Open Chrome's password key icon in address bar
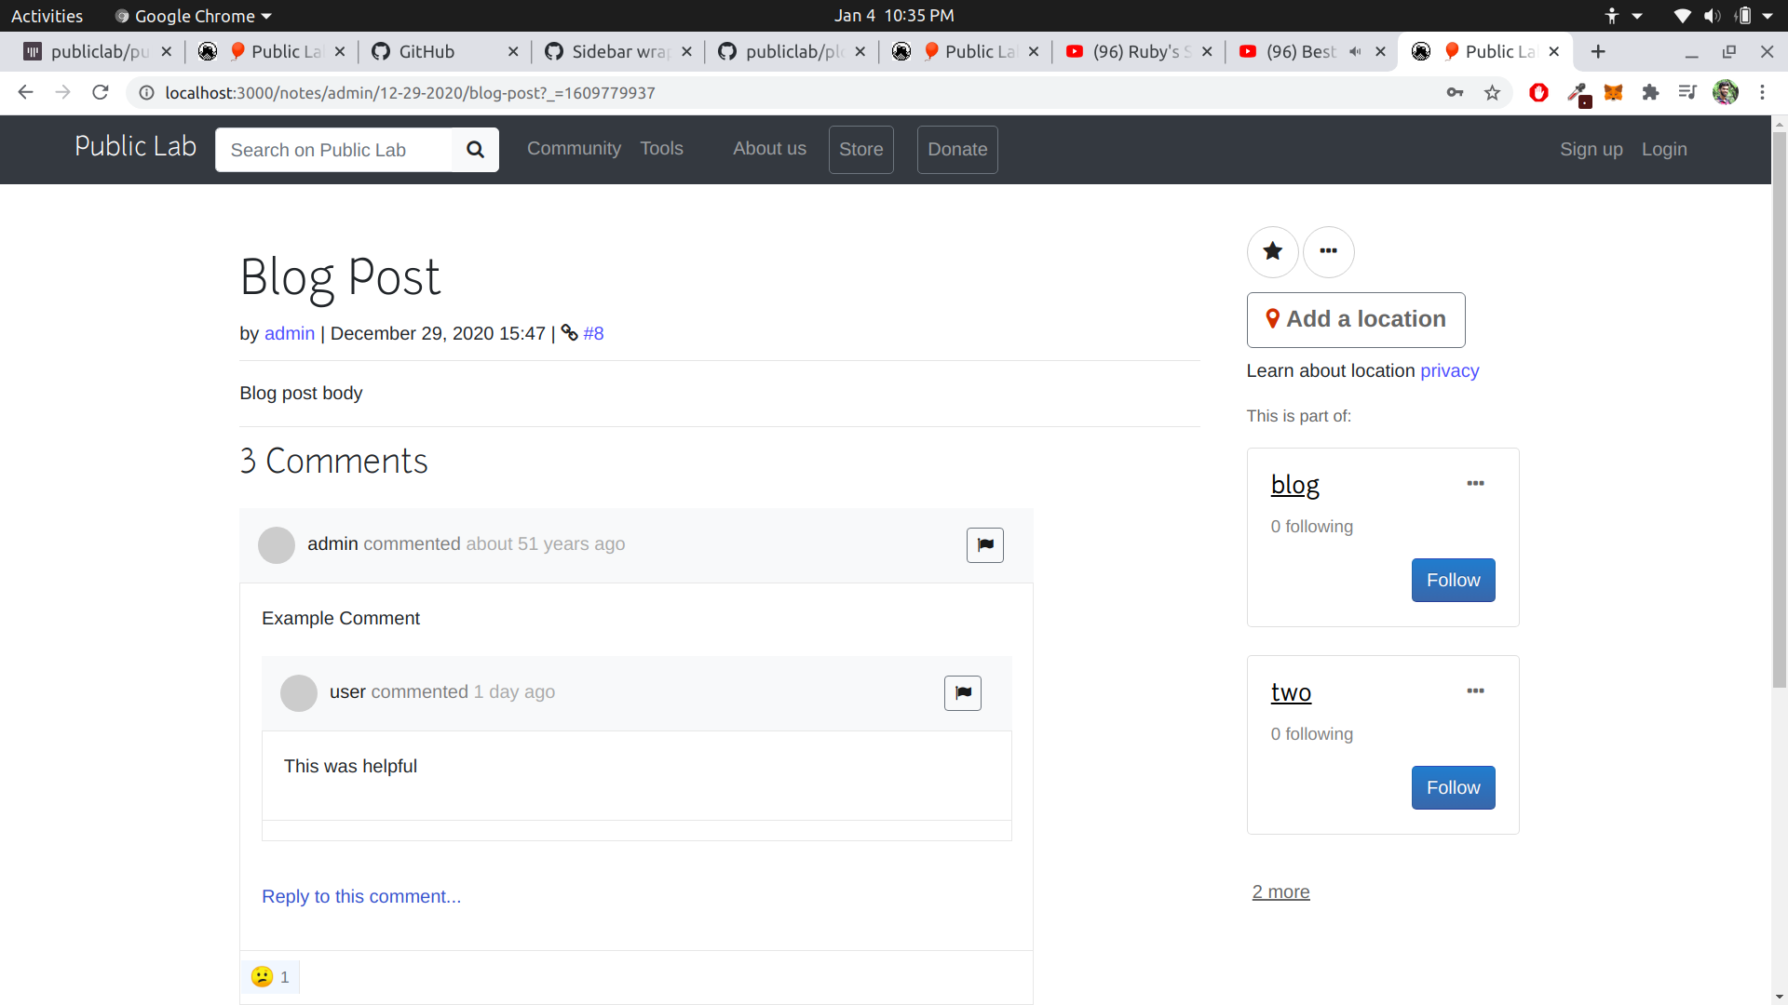This screenshot has width=1788, height=1005. click(x=1456, y=92)
